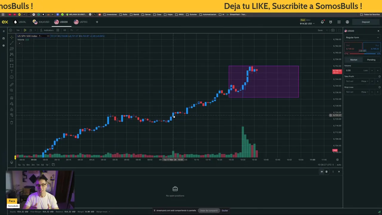This screenshot has height=215, width=382.
Task: Open positions panel three-dot menu
Action: 333,172
